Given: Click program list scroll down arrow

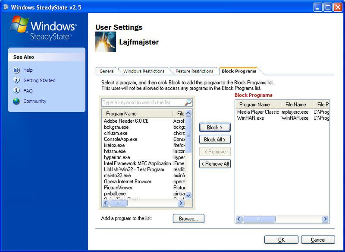Looking at the screenshot, I should click(188, 195).
